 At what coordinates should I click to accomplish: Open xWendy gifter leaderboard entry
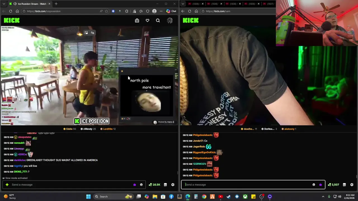(88, 129)
